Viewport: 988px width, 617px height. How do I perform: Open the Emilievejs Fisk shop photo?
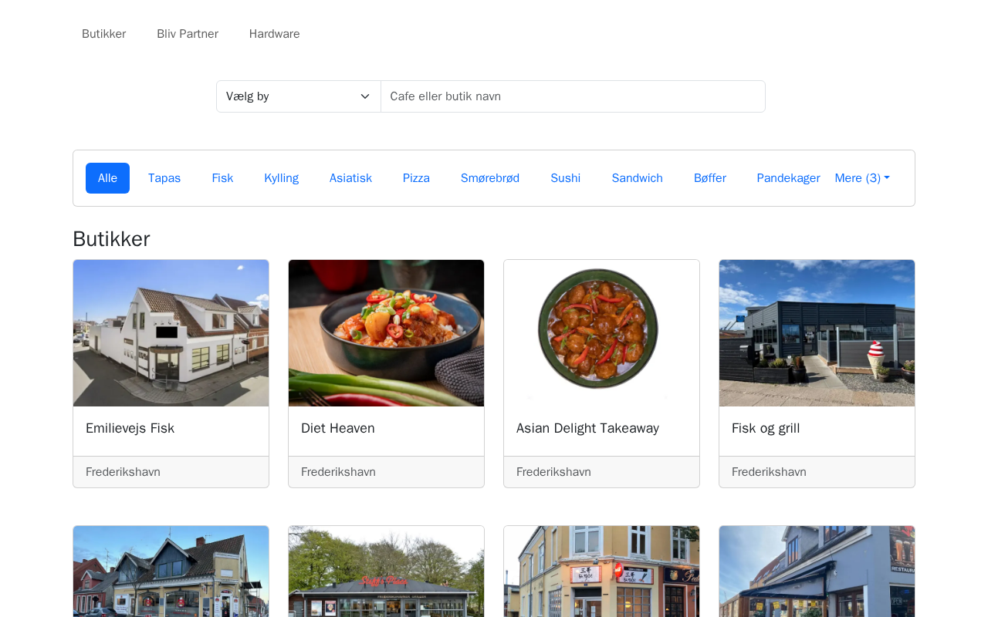pos(171,332)
